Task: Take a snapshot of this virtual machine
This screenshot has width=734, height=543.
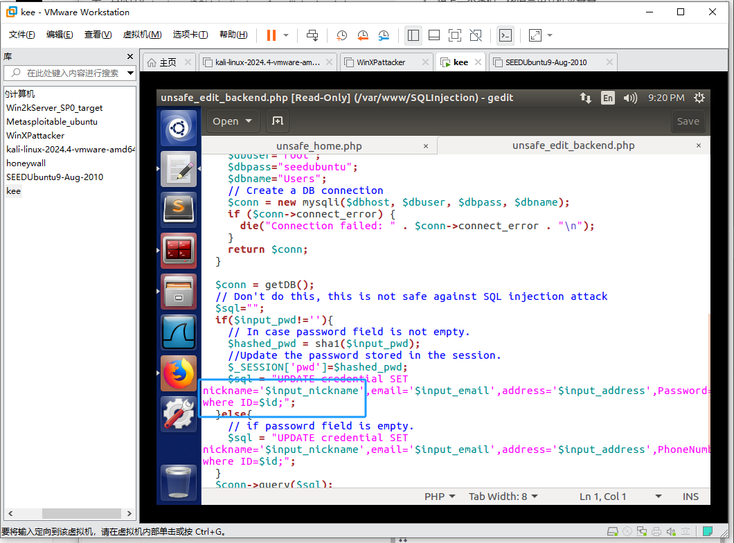Action: (341, 35)
